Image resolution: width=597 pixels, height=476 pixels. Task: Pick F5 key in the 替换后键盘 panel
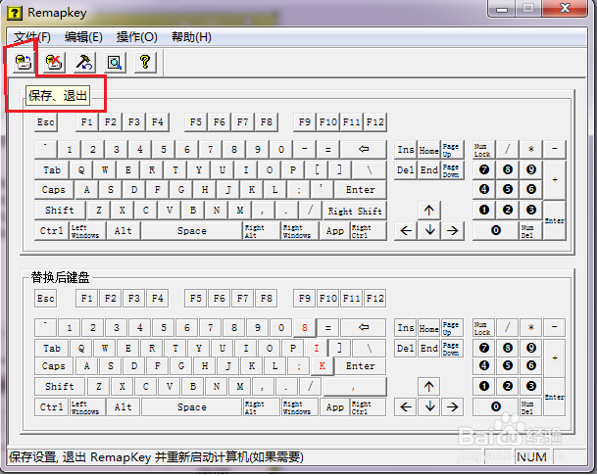pyautogui.click(x=196, y=299)
